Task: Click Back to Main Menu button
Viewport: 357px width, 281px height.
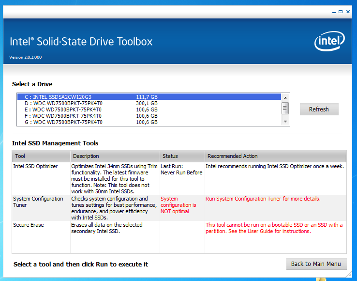Action: pyautogui.click(x=316, y=264)
